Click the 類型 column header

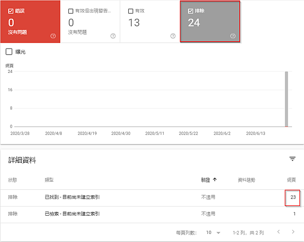pyautogui.click(x=50, y=180)
